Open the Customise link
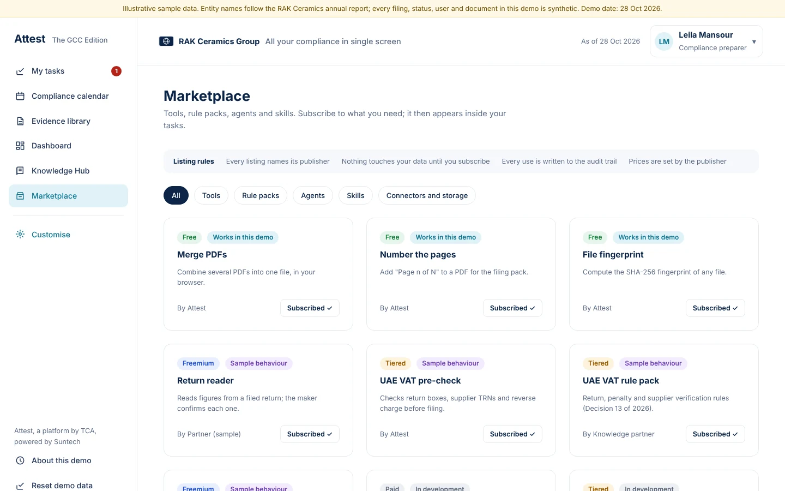Viewport: 785px width, 491px height. click(x=68, y=235)
